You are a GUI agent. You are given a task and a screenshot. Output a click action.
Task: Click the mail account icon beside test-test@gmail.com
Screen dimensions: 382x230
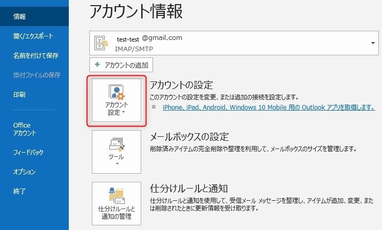101,43
